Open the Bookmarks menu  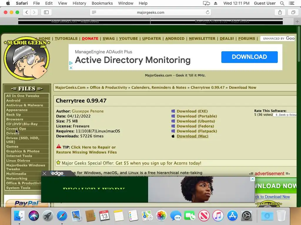tap(102, 3)
